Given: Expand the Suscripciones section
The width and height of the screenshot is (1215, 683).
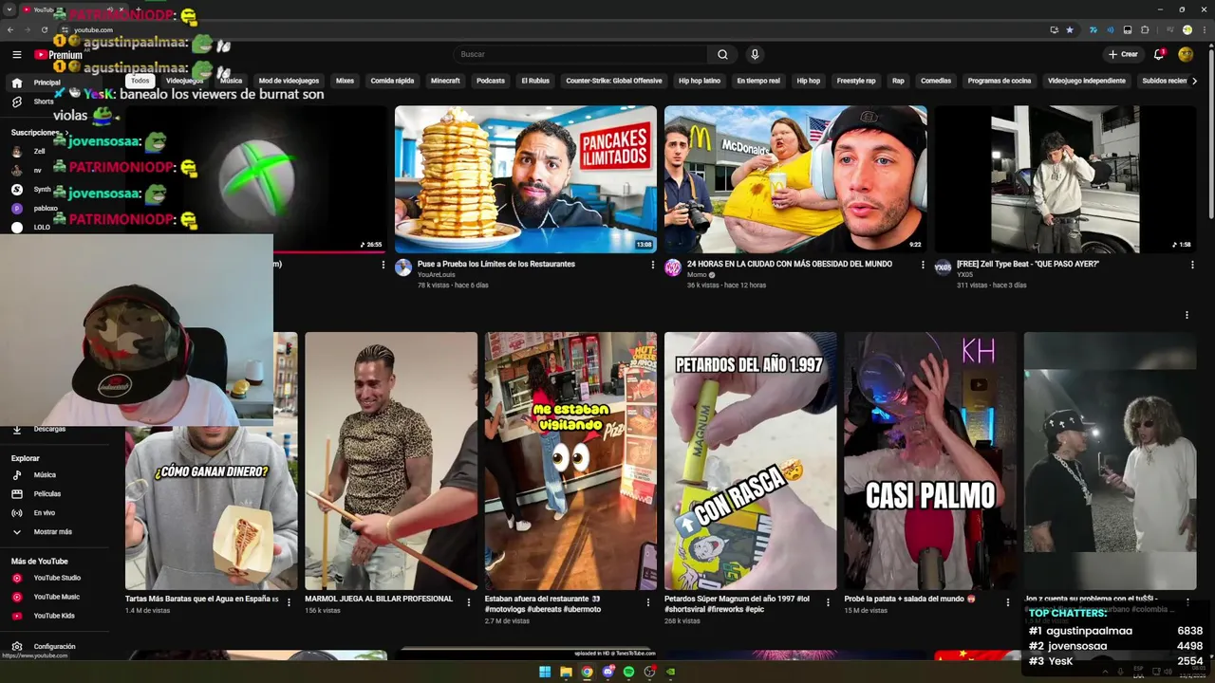Looking at the screenshot, I should click(x=38, y=133).
